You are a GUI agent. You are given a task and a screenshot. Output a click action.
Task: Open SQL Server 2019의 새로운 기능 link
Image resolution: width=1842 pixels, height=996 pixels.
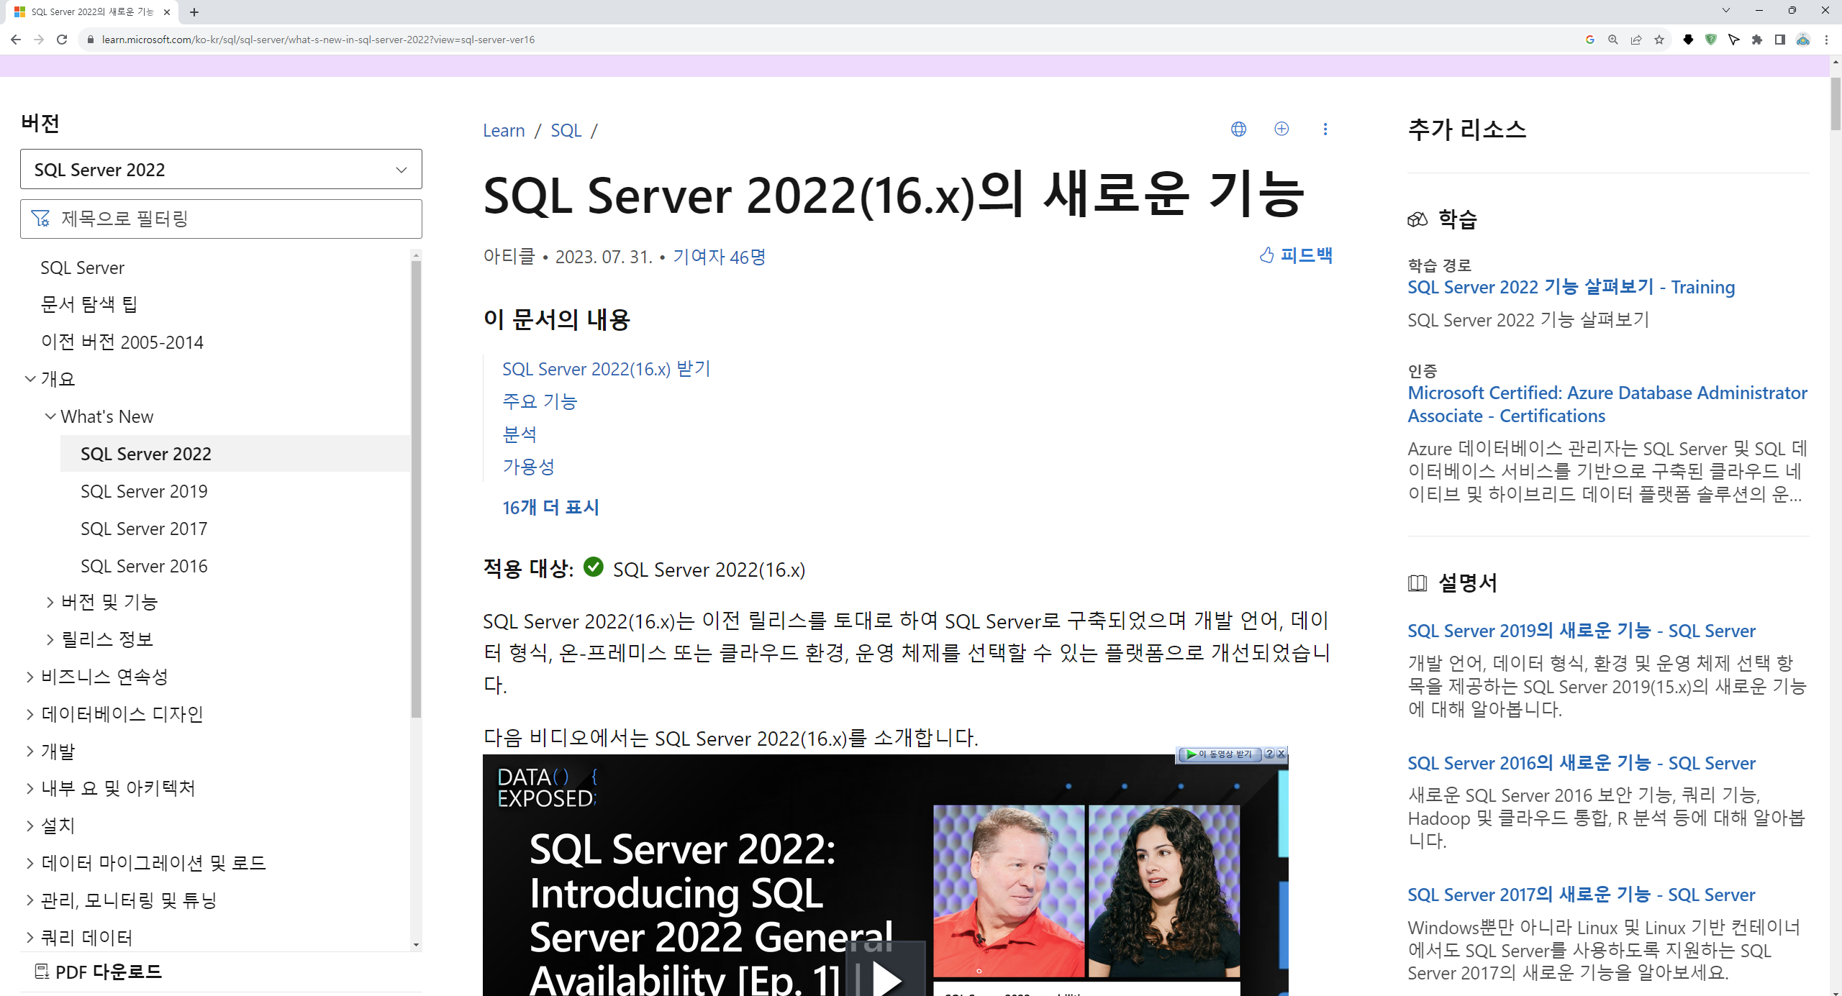pos(1582,631)
